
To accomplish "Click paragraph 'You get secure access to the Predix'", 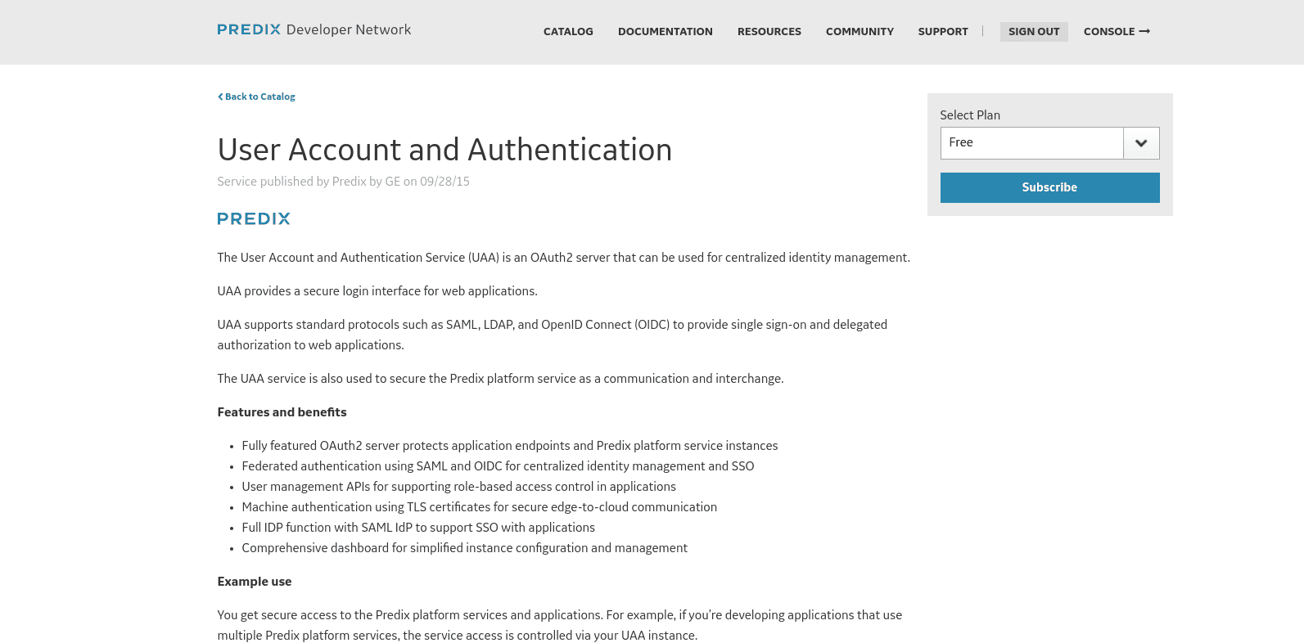I will click(560, 625).
